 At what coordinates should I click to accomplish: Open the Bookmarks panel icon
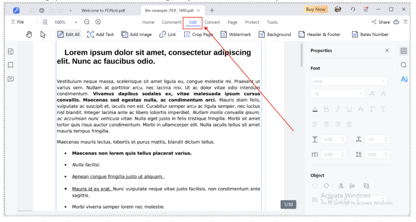click(x=11, y=65)
